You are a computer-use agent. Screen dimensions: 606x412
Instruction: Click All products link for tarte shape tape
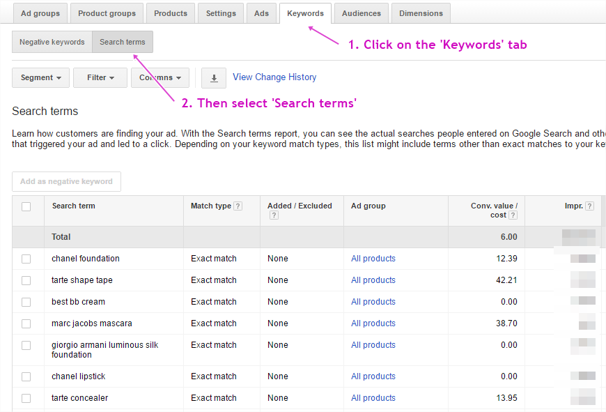click(373, 280)
